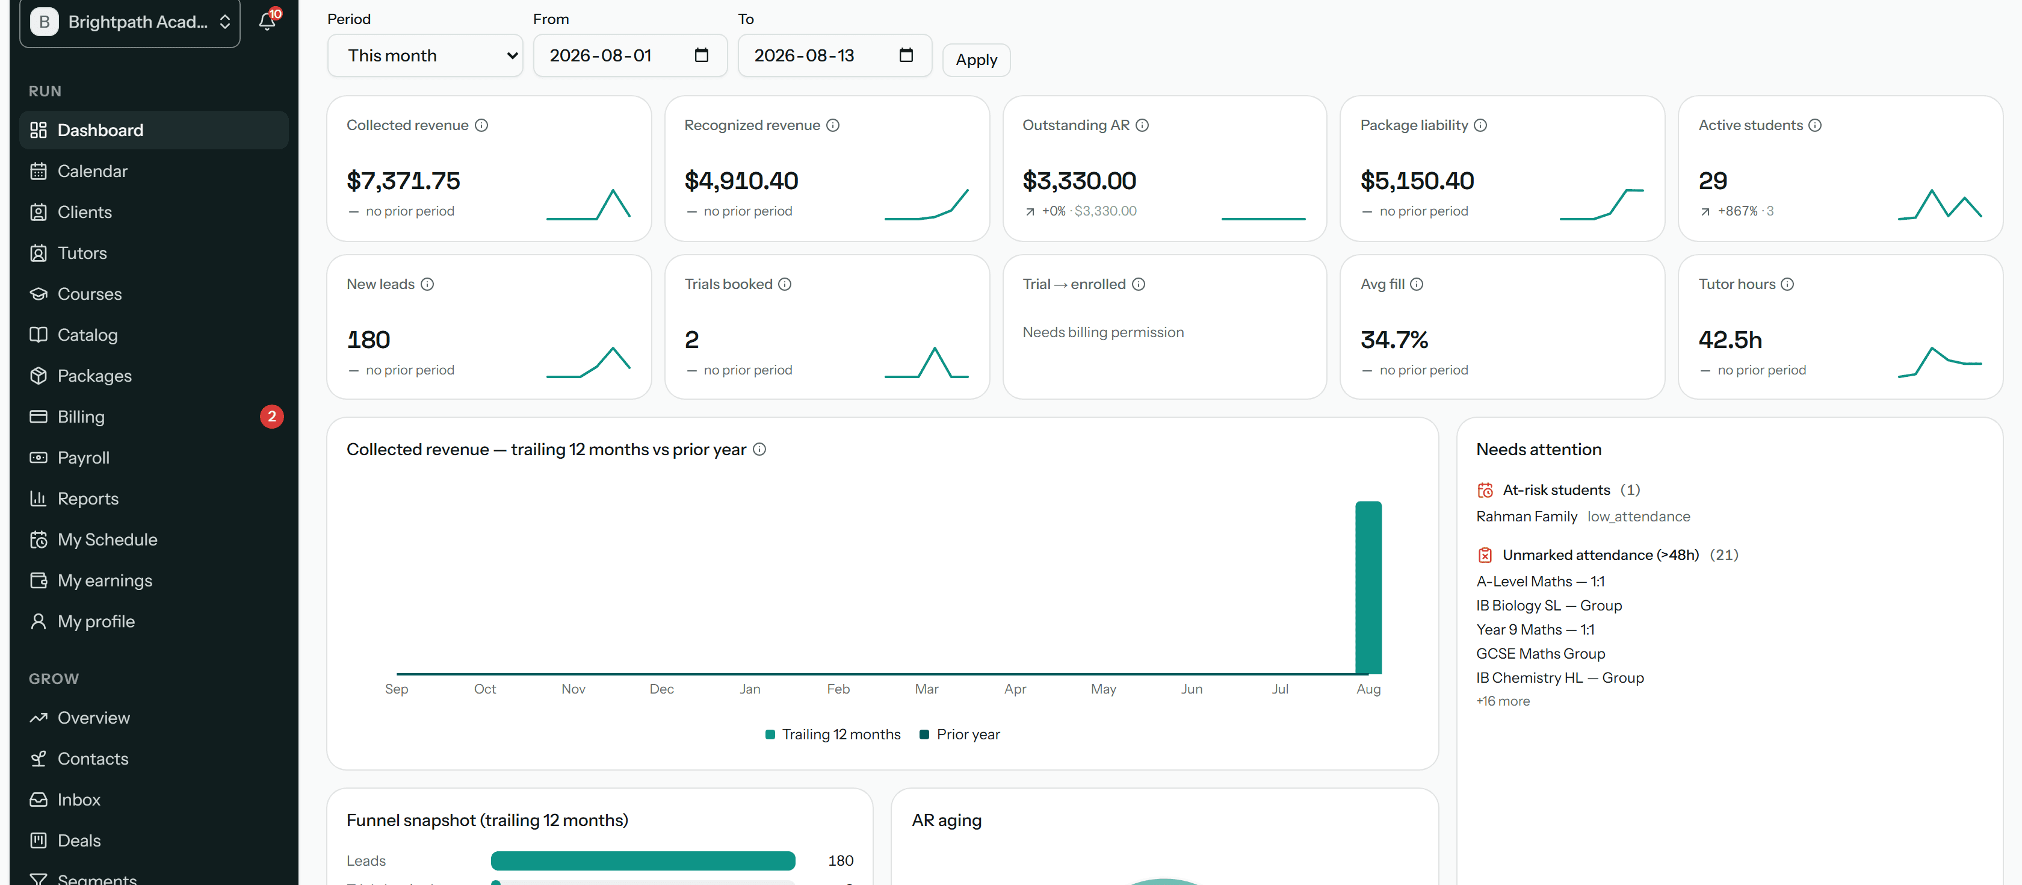Click the My profile person icon
Viewport: 2022px width, 885px height.
(x=39, y=621)
